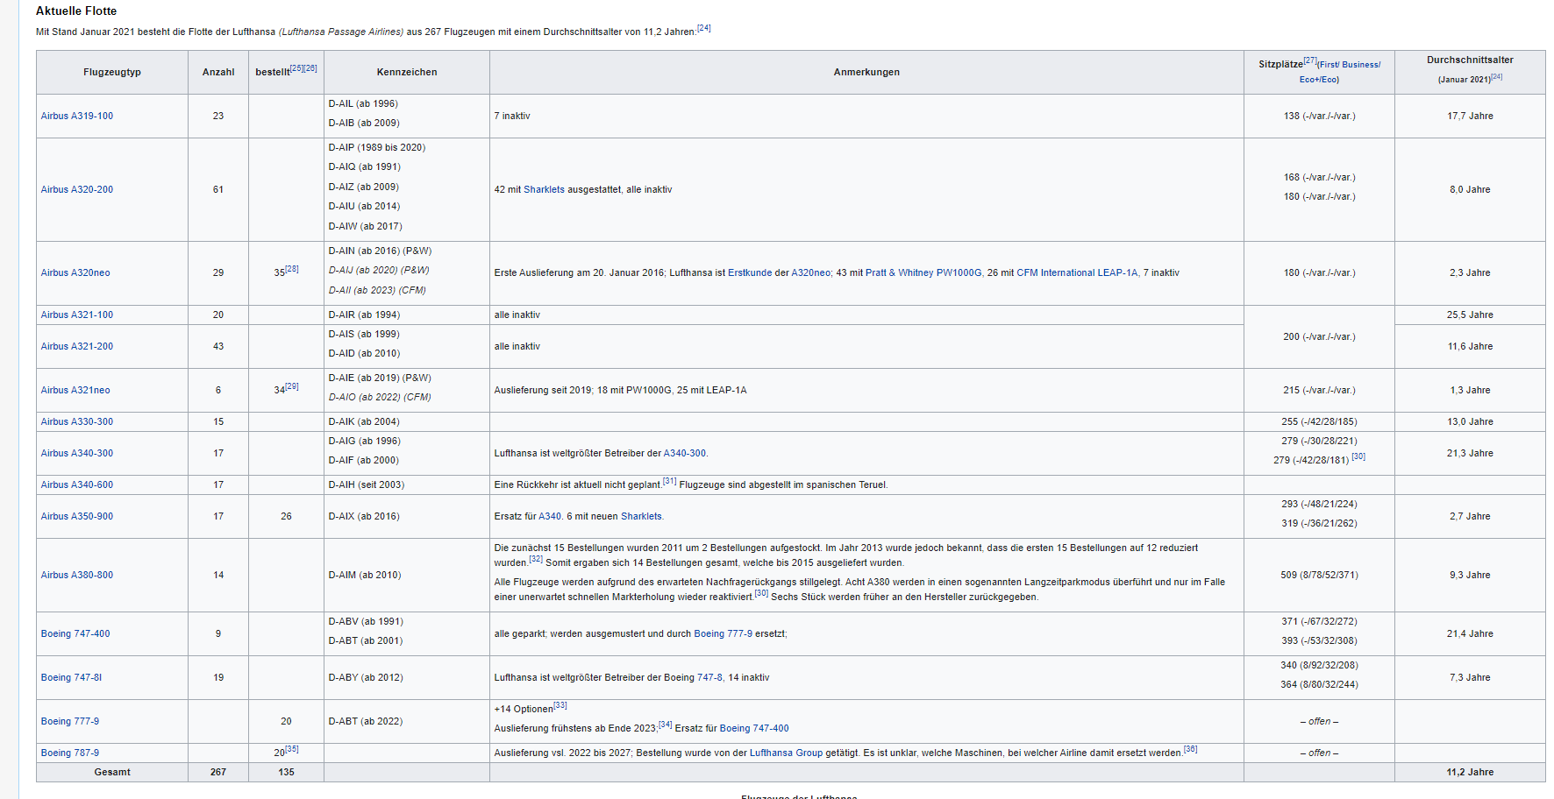The width and height of the screenshot is (1554, 799).
Task: Open Boeing 747-400 link in Flugzeugtyp column
Action: (75, 633)
